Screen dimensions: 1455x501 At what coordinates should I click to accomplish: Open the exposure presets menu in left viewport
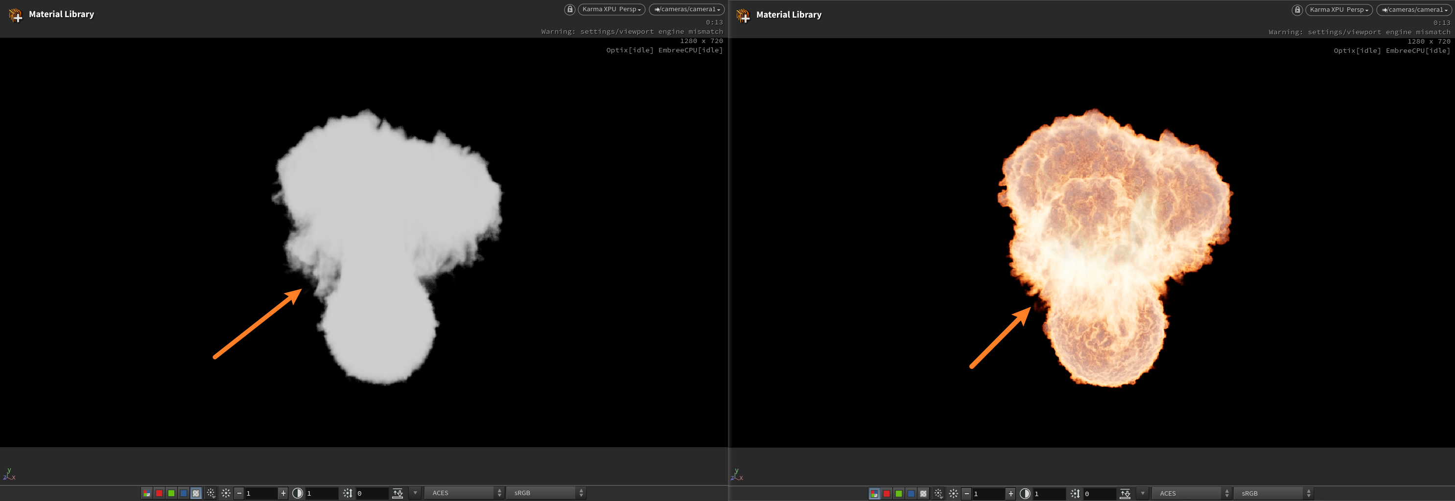(x=211, y=493)
